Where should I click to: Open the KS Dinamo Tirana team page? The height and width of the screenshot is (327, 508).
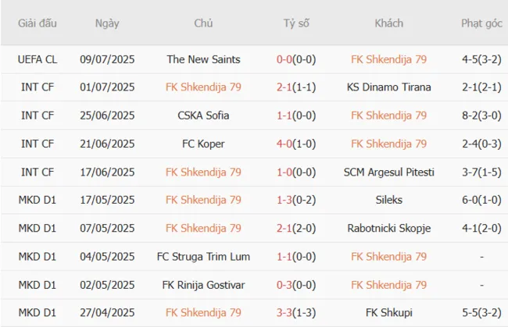tap(388, 87)
